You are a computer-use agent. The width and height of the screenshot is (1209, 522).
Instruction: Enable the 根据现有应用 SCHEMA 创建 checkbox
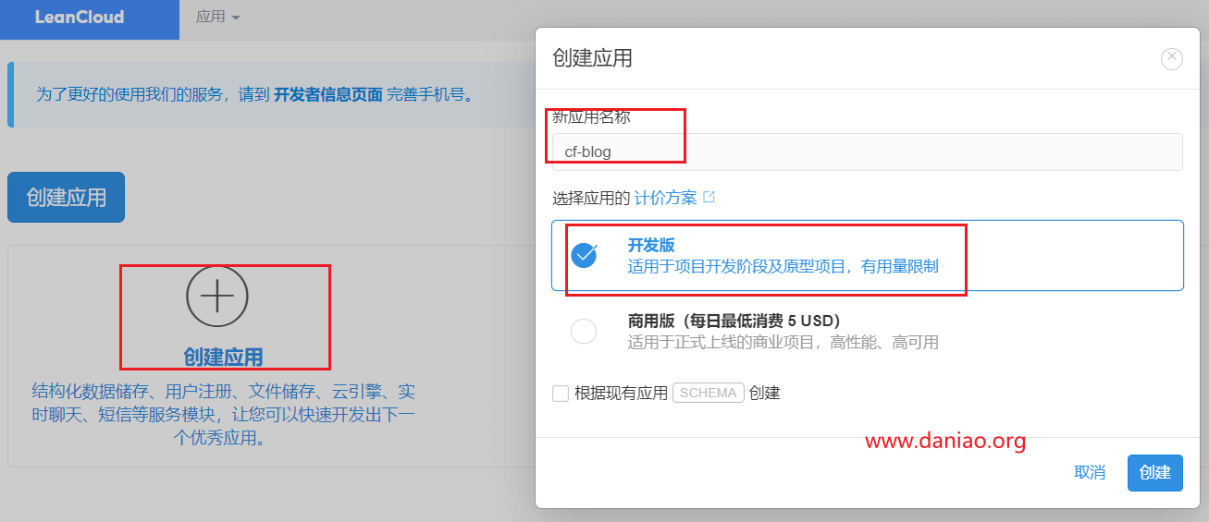[x=561, y=393]
